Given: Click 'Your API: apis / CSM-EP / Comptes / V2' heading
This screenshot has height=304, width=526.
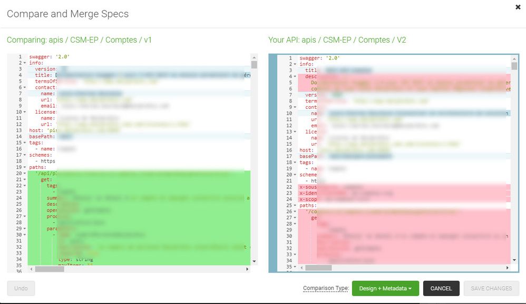Looking at the screenshot, I should click(337, 40).
